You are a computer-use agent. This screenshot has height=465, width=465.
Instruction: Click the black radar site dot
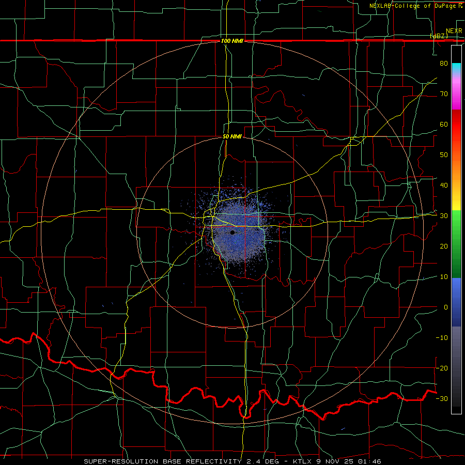pos(233,233)
